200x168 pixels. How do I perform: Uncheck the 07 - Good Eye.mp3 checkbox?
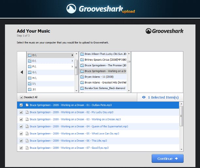coord(21,148)
